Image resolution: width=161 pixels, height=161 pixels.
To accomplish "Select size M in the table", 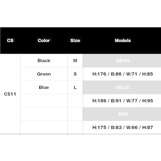I will (75, 61).
